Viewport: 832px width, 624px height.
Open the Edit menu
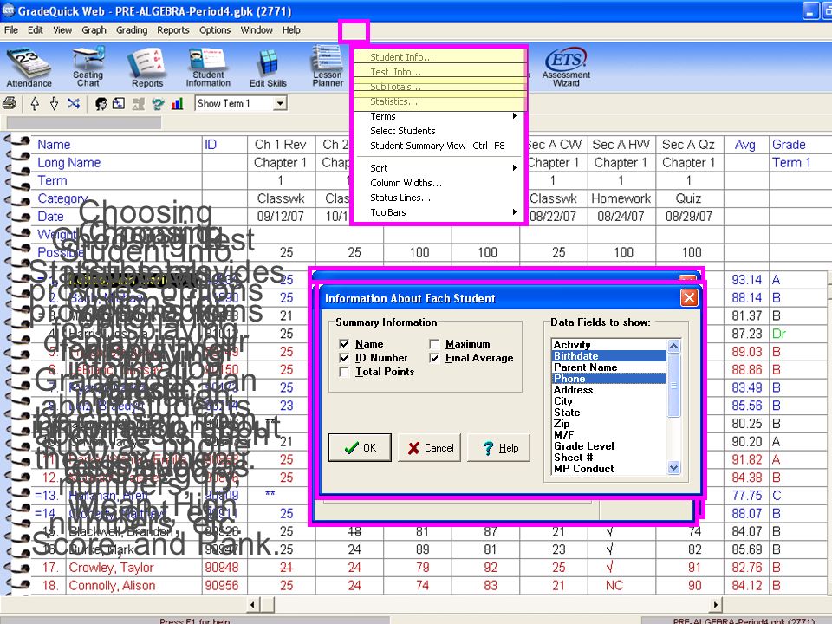click(36, 30)
